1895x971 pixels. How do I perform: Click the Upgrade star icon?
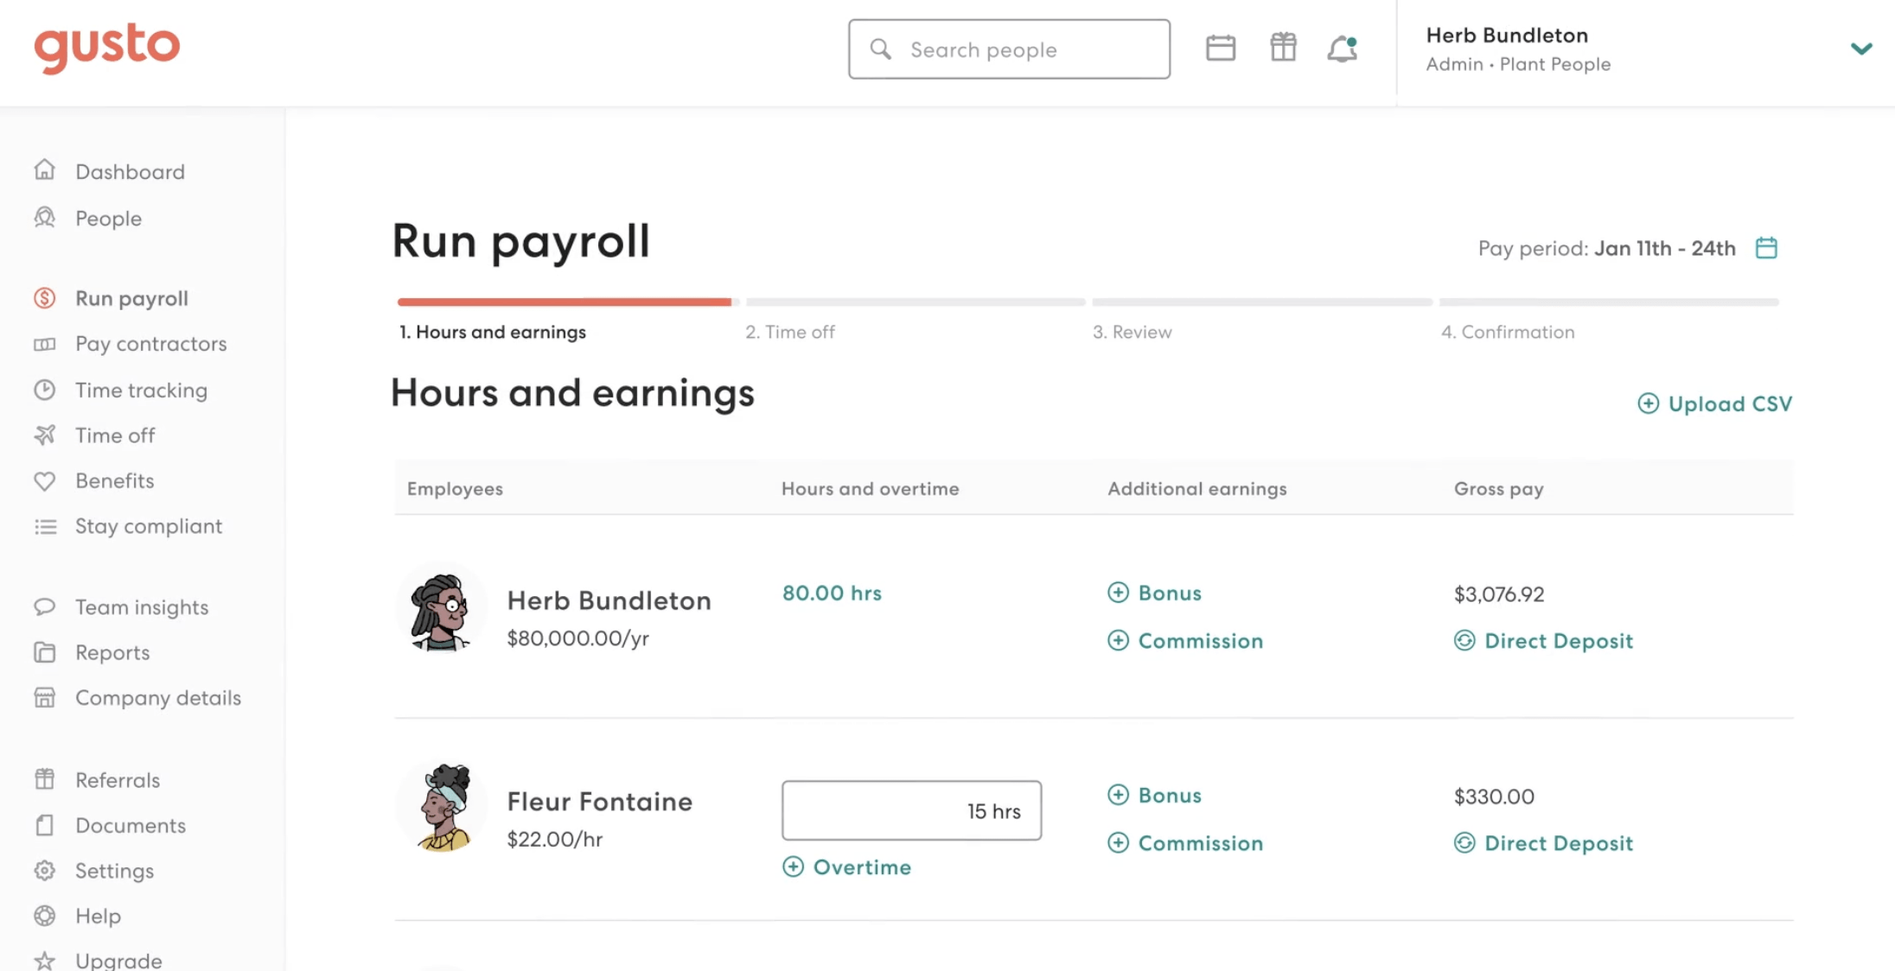pos(45,961)
